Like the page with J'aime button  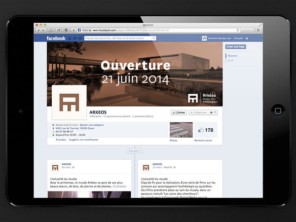179,112
